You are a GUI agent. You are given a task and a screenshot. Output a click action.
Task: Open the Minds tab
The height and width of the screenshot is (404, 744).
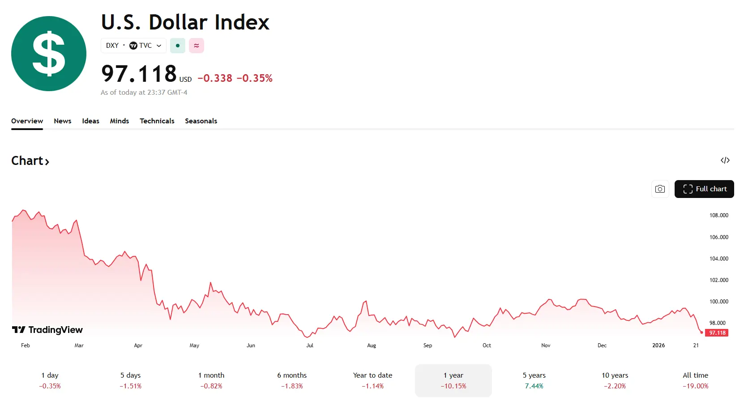coord(120,121)
